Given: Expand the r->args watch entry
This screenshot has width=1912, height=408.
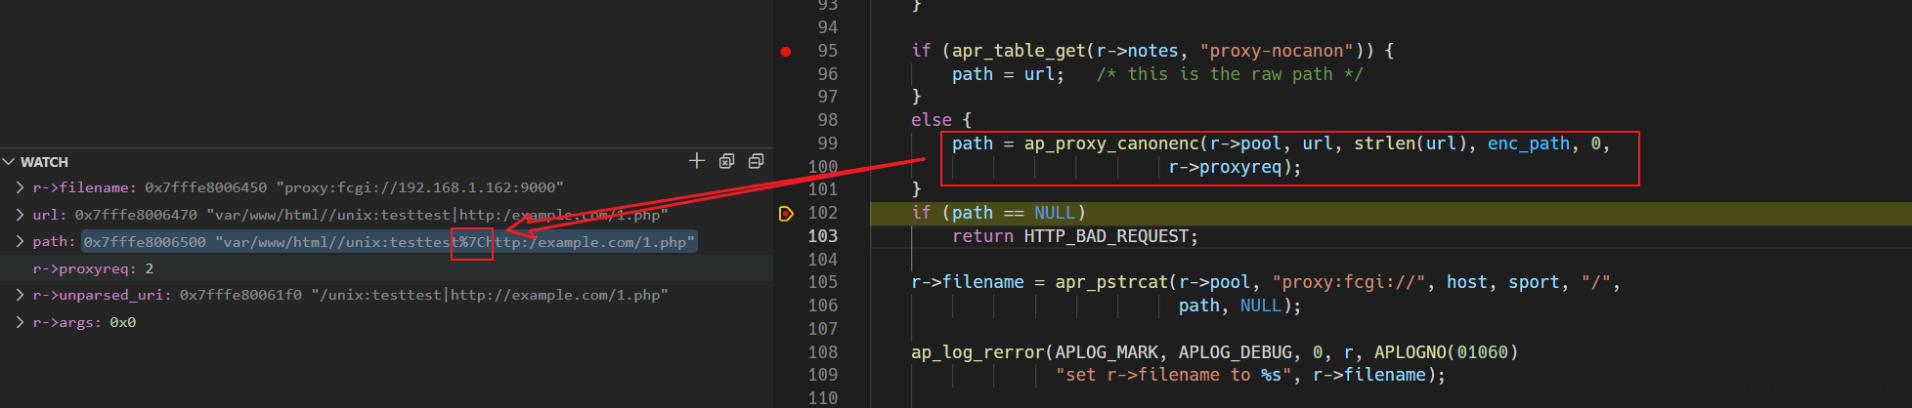Looking at the screenshot, I should pyautogui.click(x=20, y=322).
